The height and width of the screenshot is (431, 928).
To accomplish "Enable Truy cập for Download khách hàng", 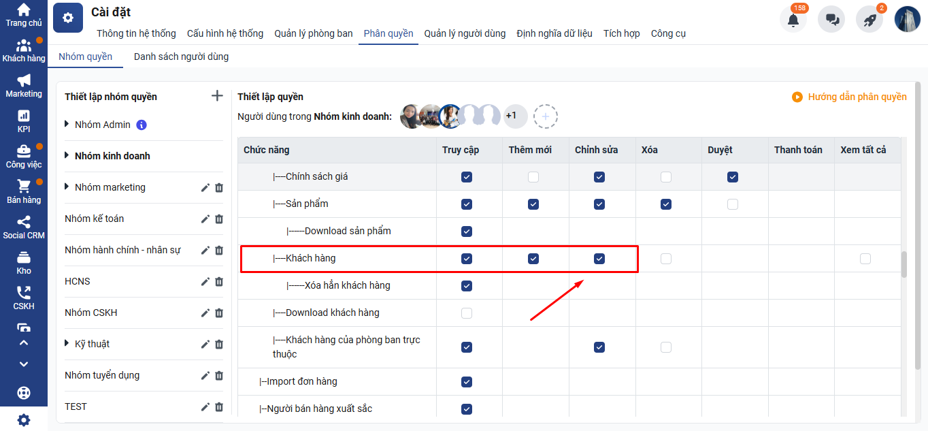I will (x=467, y=313).
